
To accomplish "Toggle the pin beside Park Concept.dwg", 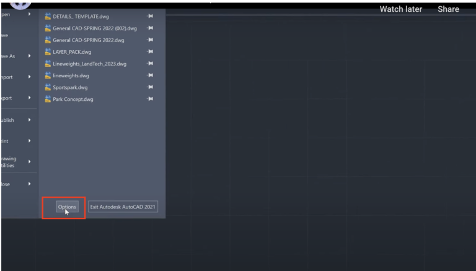I will click(x=149, y=99).
